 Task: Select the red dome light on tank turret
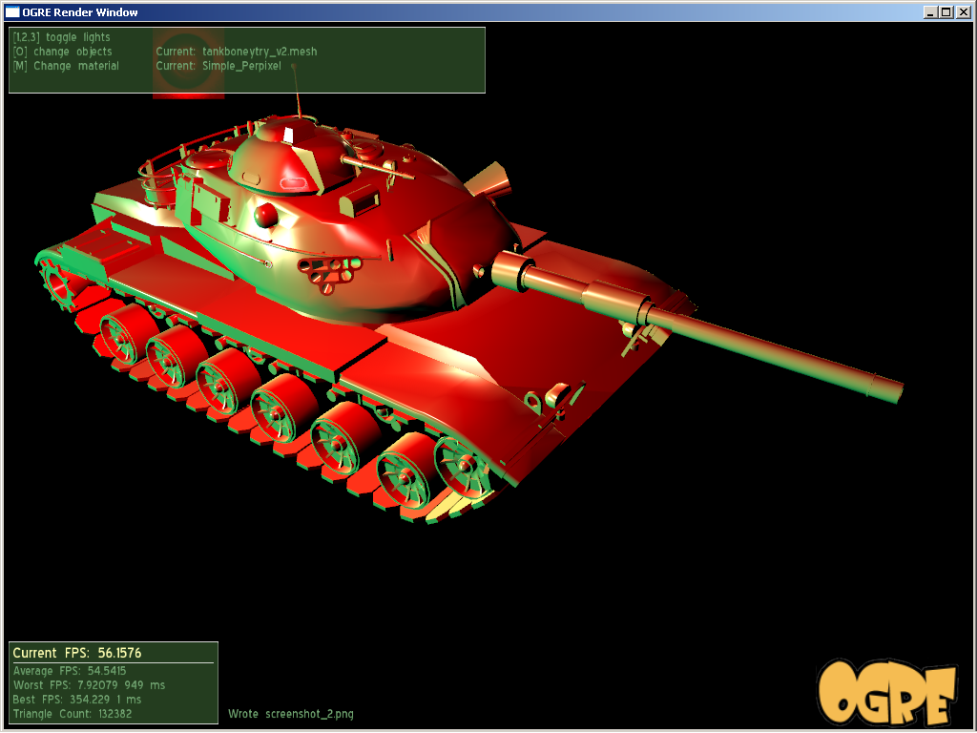(x=266, y=215)
